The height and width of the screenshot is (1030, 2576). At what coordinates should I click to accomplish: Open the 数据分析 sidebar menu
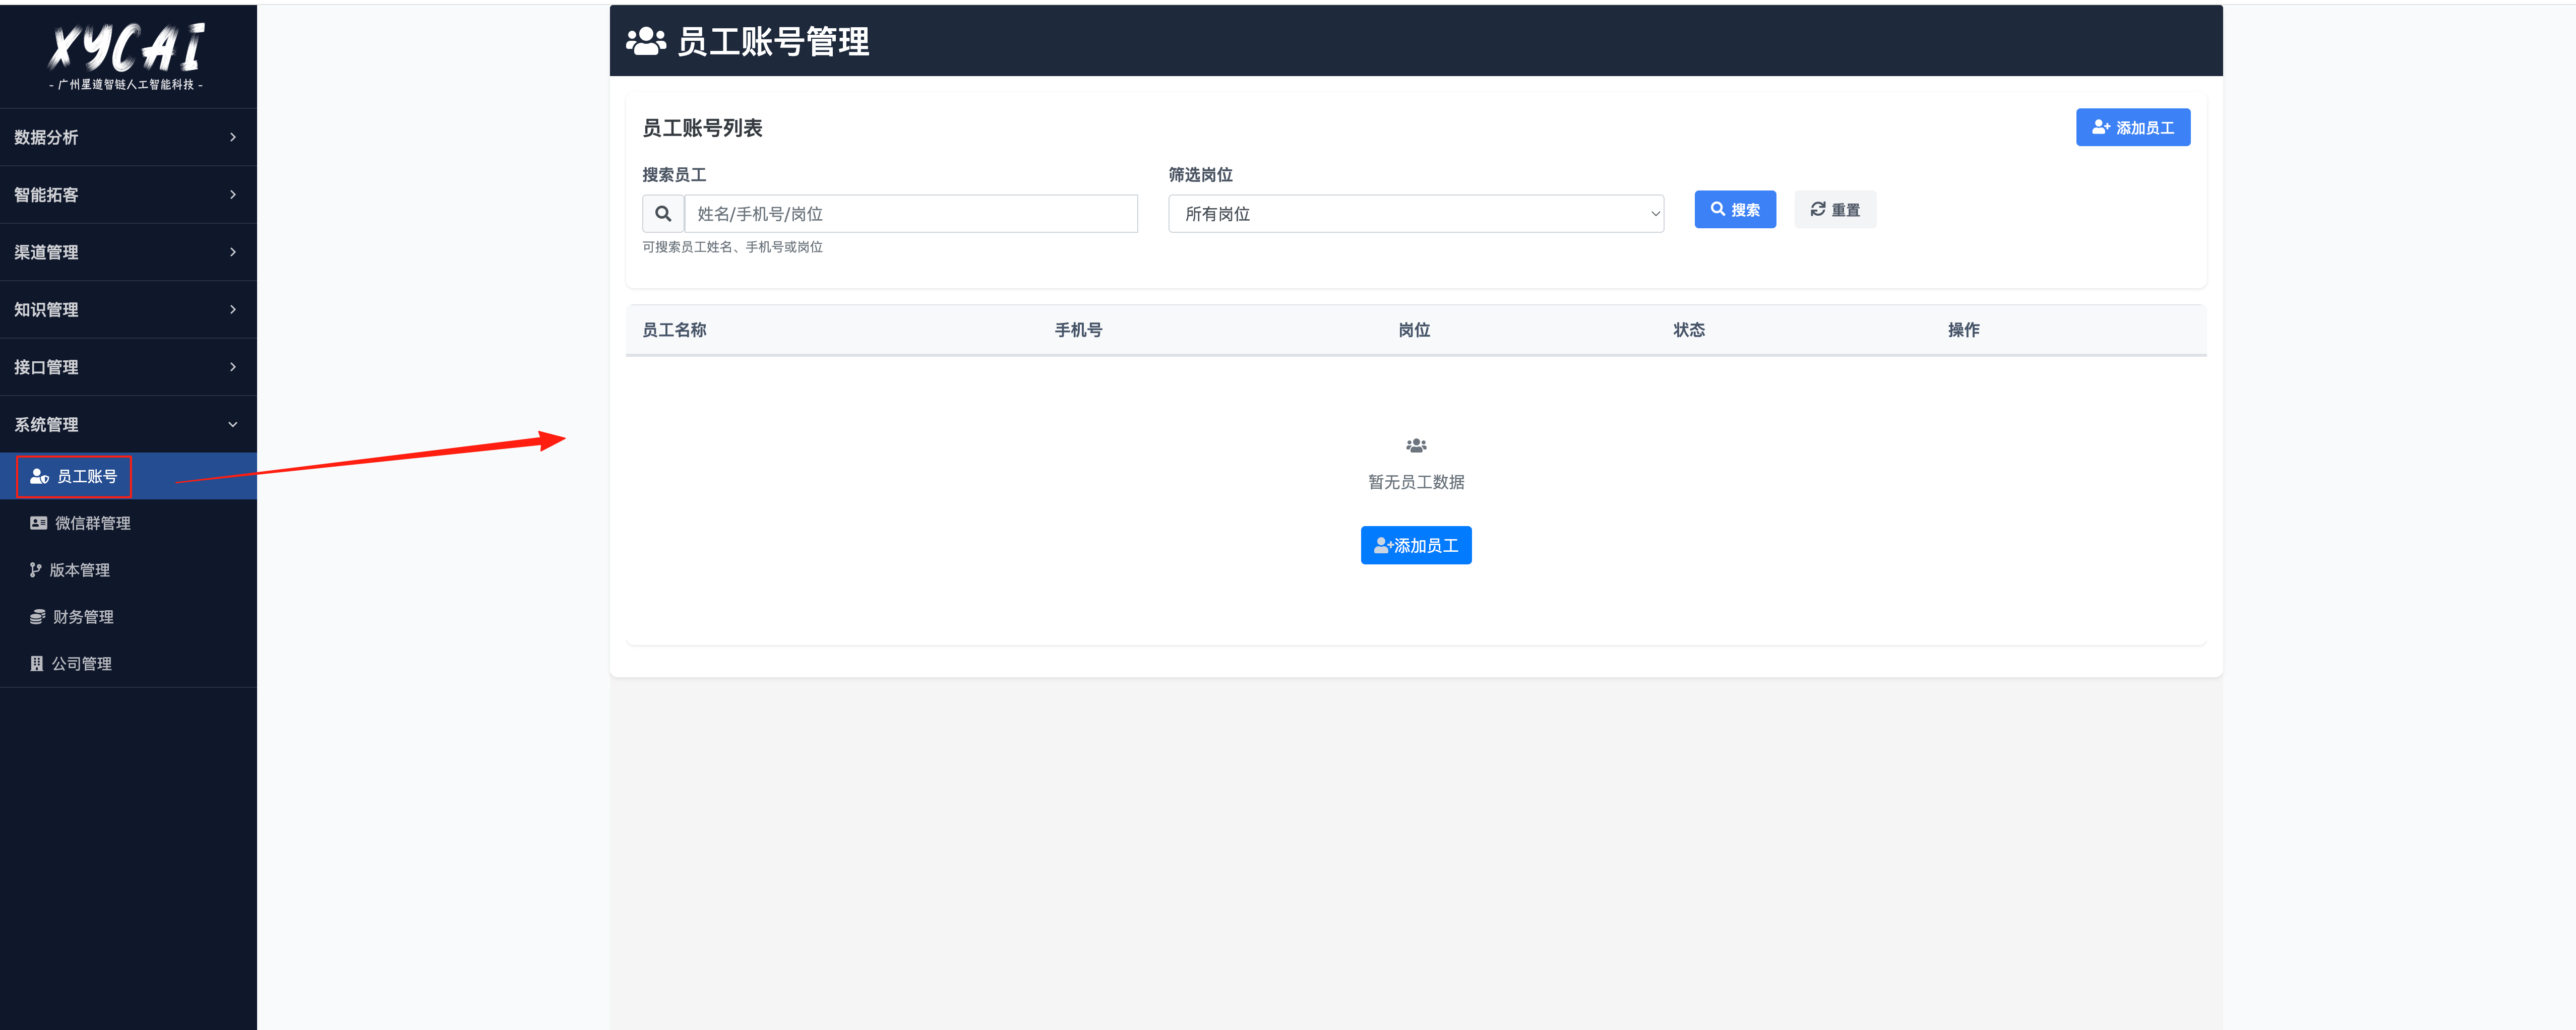[x=128, y=137]
